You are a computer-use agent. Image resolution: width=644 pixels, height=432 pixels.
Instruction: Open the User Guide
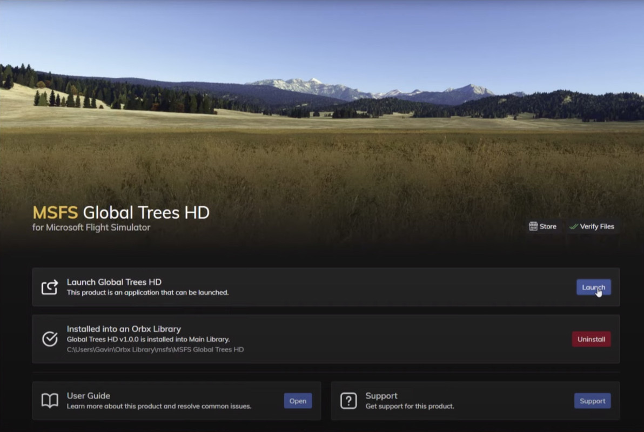298,401
